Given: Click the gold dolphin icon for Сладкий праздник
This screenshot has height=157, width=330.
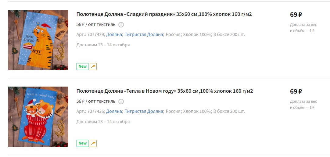Looking at the screenshot, I should [x=93, y=66].
